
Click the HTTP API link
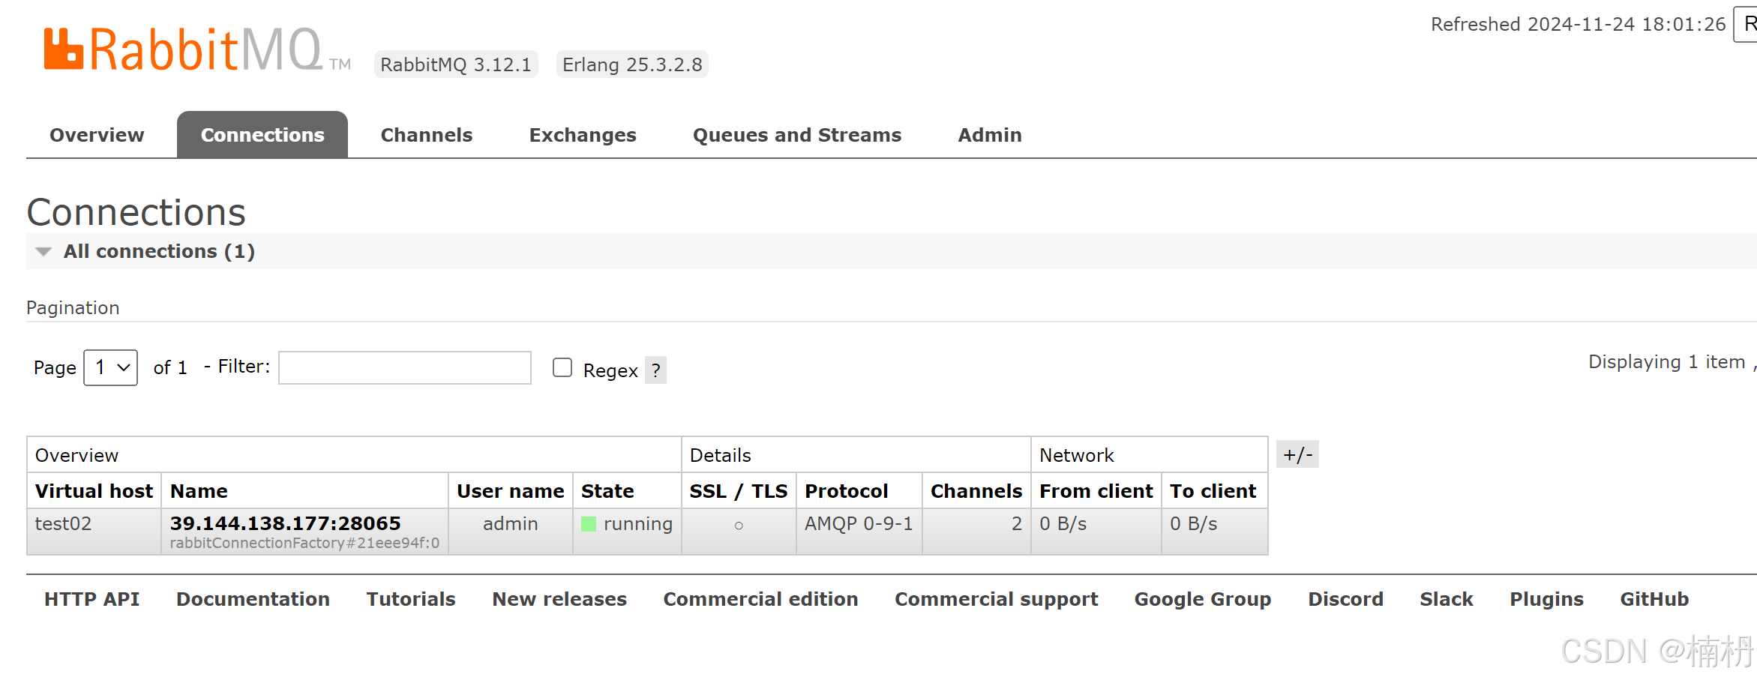pos(91,598)
